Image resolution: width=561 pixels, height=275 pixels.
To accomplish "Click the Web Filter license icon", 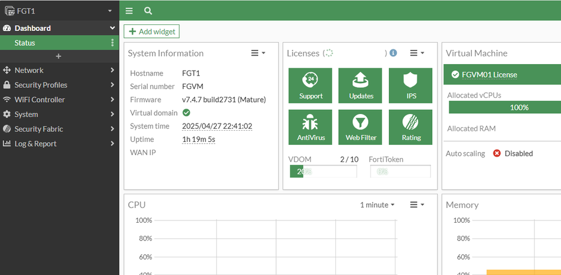I will [361, 127].
